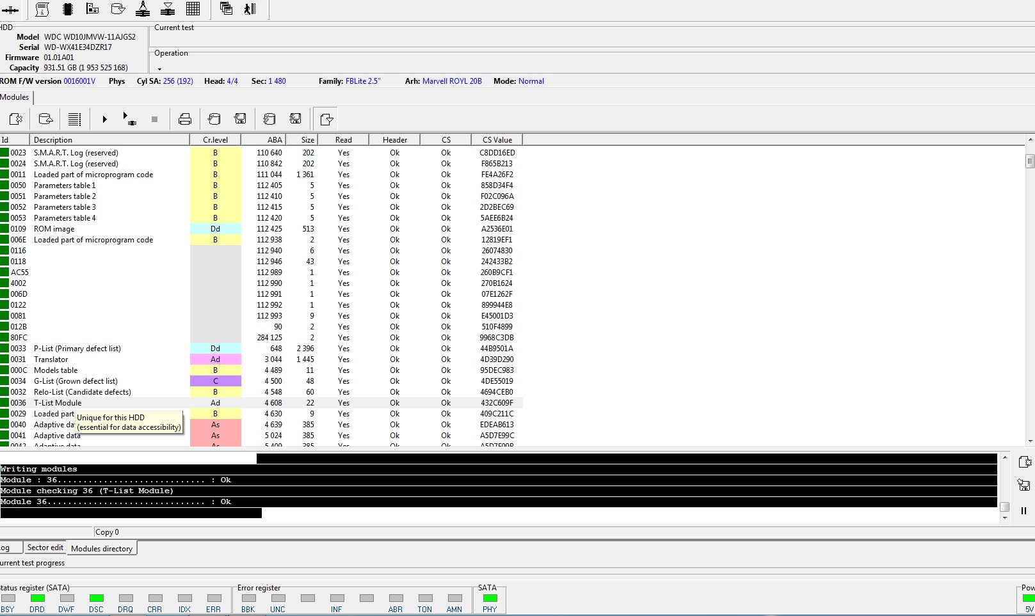Select the Parameters table 1 row
This screenshot has width=1035, height=616.
coord(261,186)
